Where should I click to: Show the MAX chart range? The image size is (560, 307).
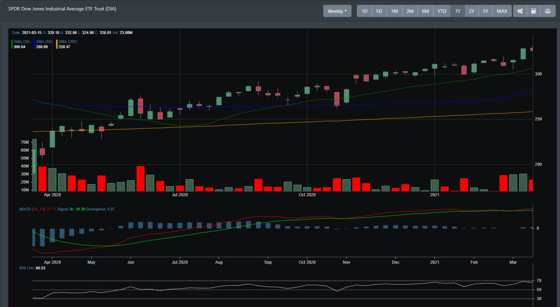(502, 11)
